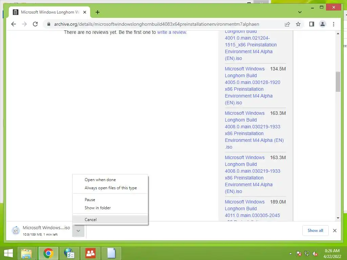Click the 189.0M file size text
The width and height of the screenshot is (347, 260).
point(278,202)
